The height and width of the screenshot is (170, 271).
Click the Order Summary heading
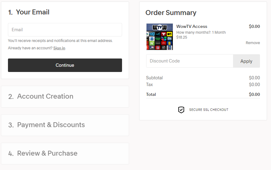click(x=171, y=13)
